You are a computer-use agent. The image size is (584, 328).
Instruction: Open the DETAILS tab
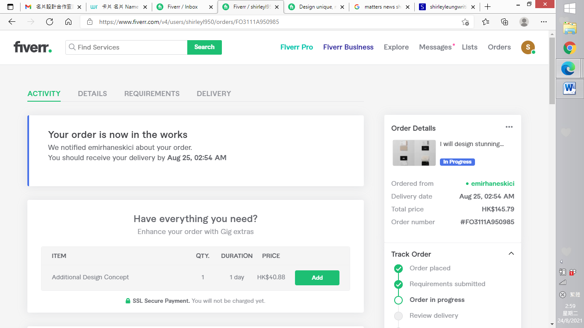(92, 94)
